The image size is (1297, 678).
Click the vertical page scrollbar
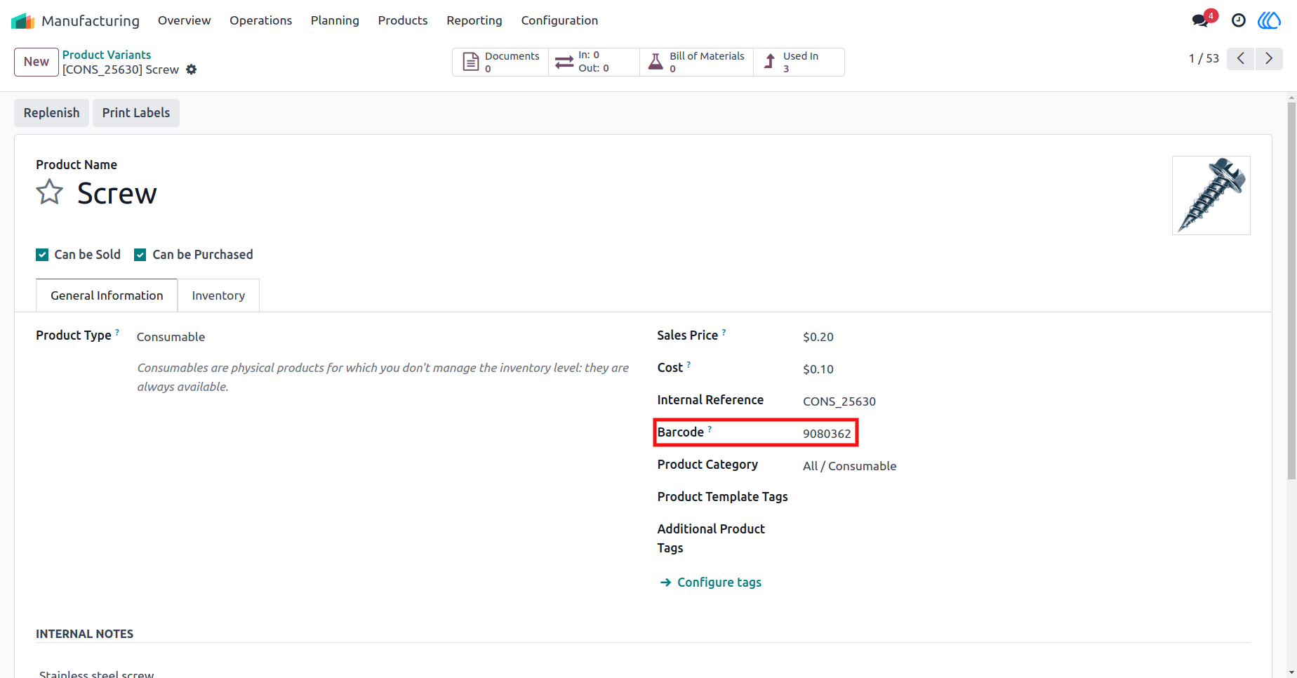coord(1291,291)
